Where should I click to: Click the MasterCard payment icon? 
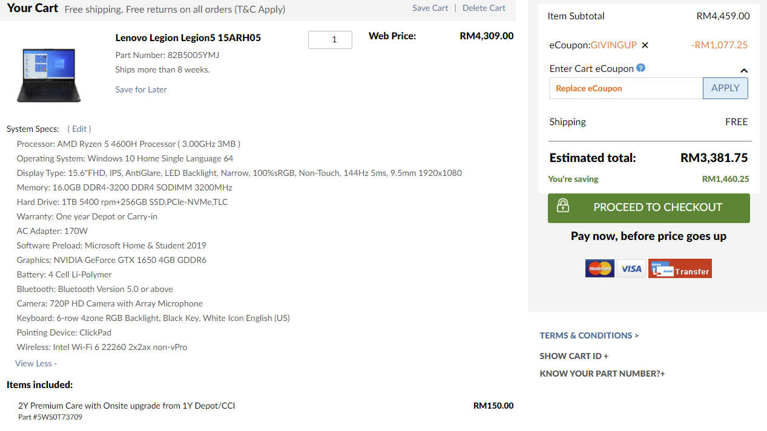[599, 268]
